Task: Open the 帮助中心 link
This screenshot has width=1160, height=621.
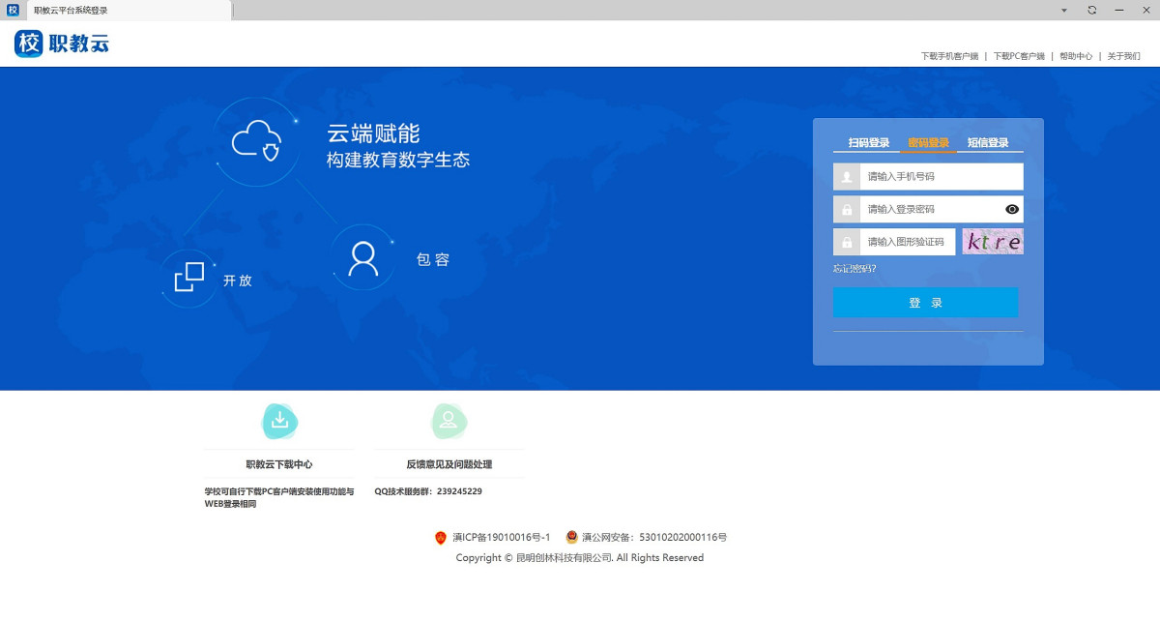Action: [x=1076, y=56]
